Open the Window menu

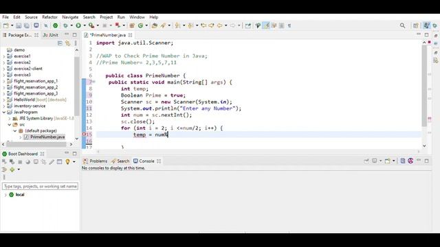tap(137, 17)
